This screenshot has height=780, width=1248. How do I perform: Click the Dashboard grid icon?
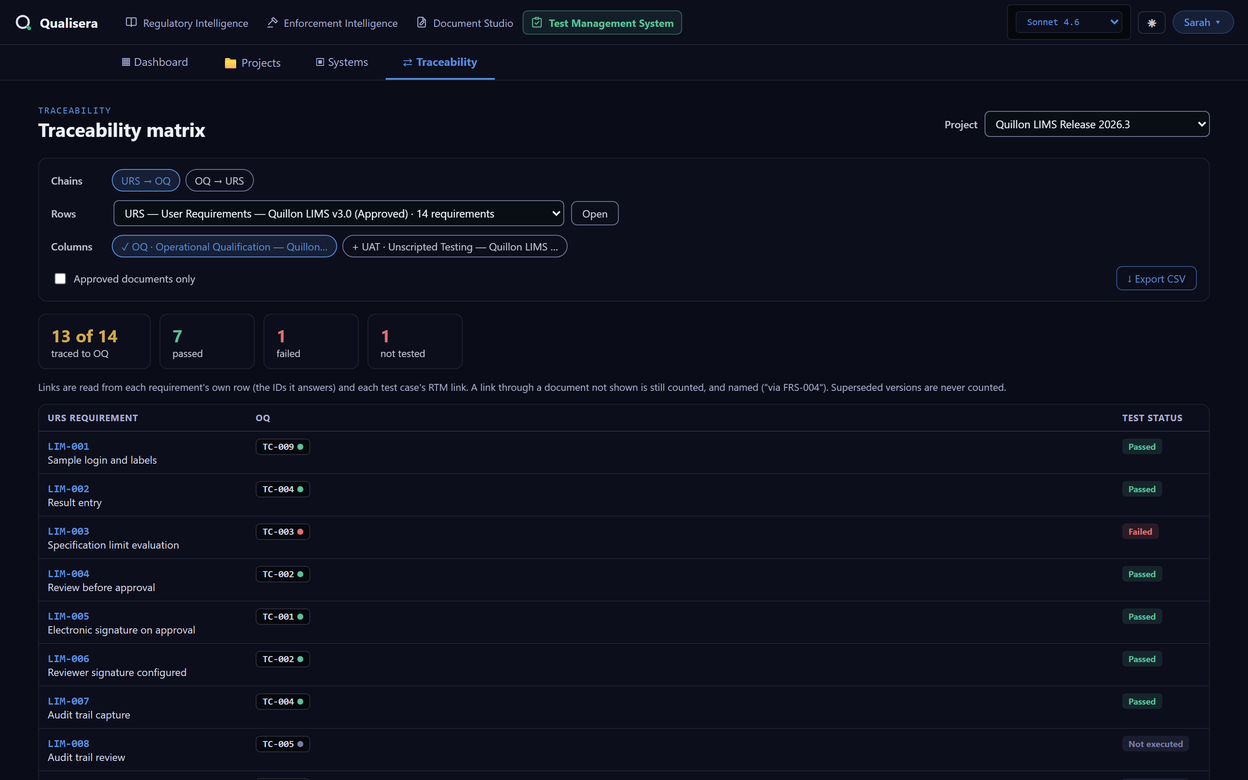(x=126, y=62)
